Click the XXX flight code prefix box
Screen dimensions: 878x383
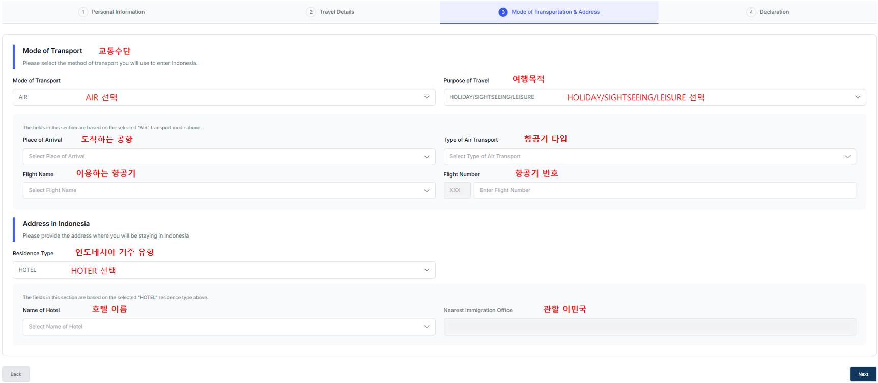pos(457,190)
